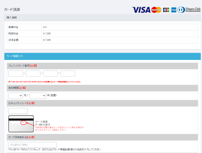Click the セキュリティコード input field
202x153 pixels.
pyautogui.click(x=18, y=111)
